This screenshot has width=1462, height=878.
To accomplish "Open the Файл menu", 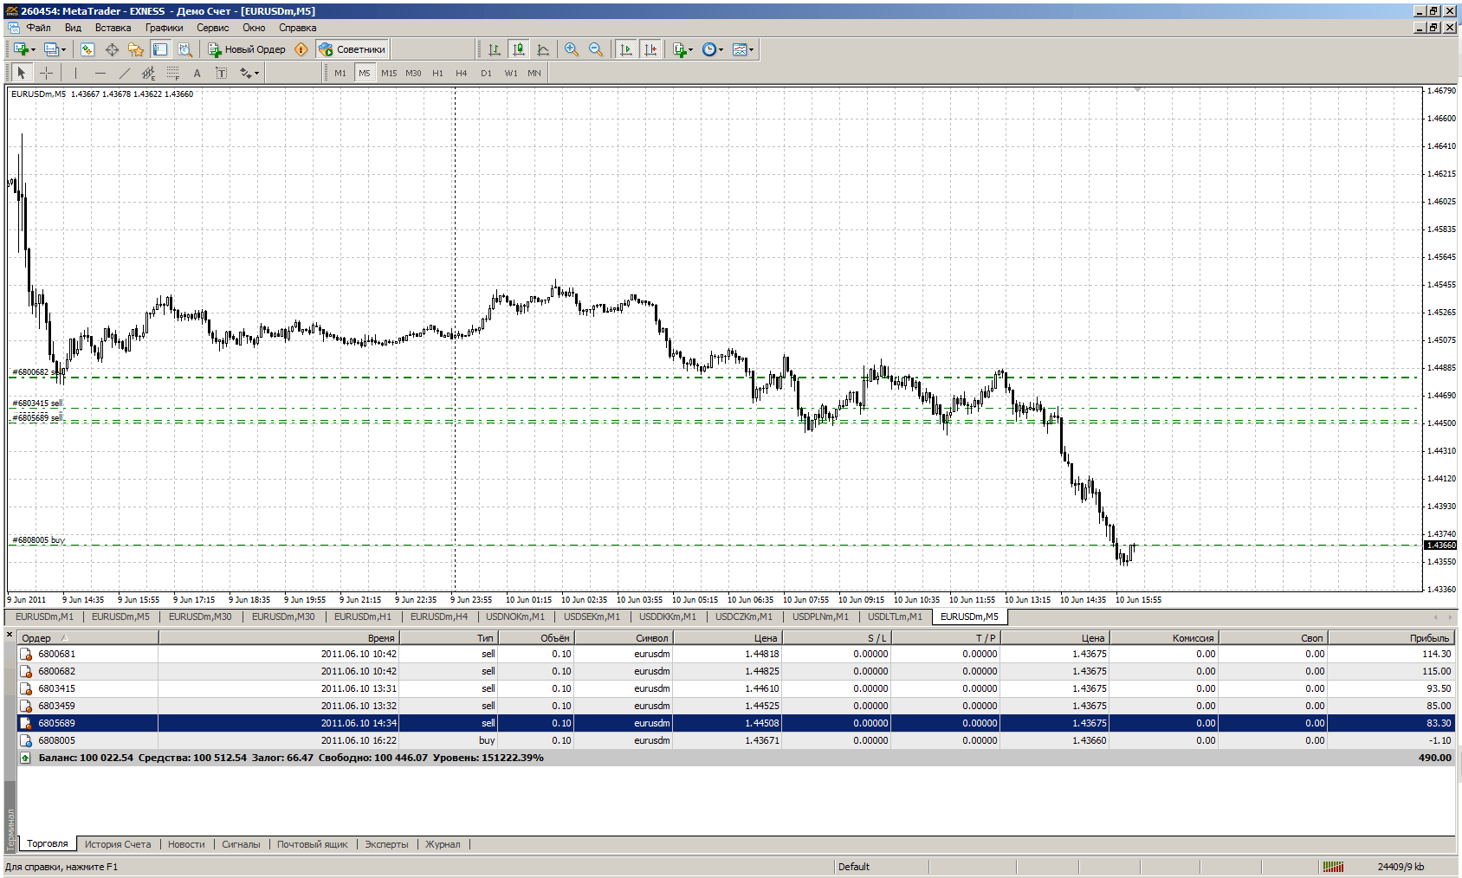I will (38, 28).
